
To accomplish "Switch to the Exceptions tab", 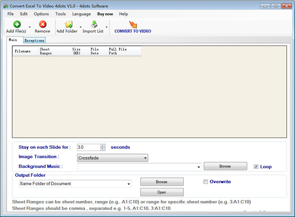I will pyautogui.click(x=34, y=40).
